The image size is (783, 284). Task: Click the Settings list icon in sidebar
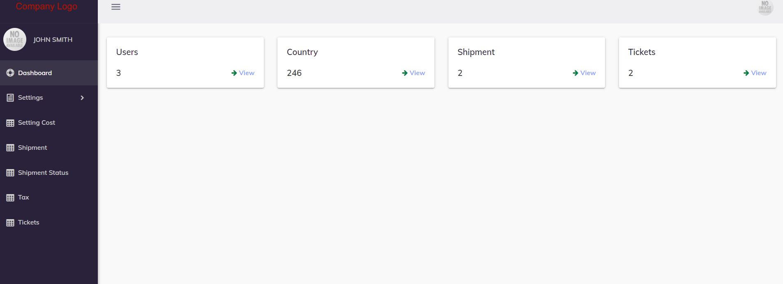point(10,98)
